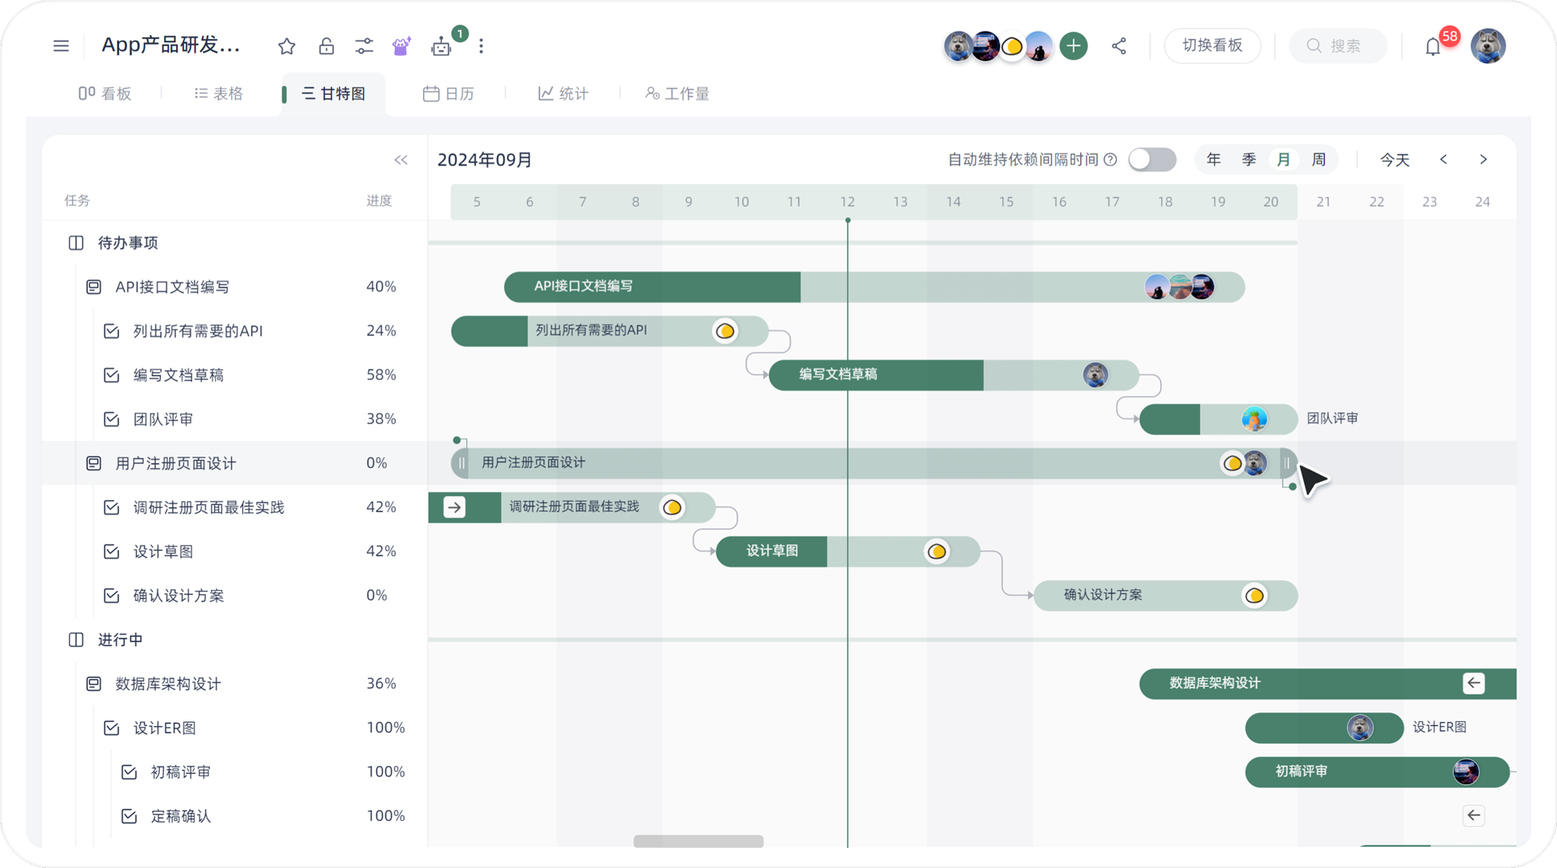Toggle 自动维持依赖间隔时间 switch

(1152, 160)
